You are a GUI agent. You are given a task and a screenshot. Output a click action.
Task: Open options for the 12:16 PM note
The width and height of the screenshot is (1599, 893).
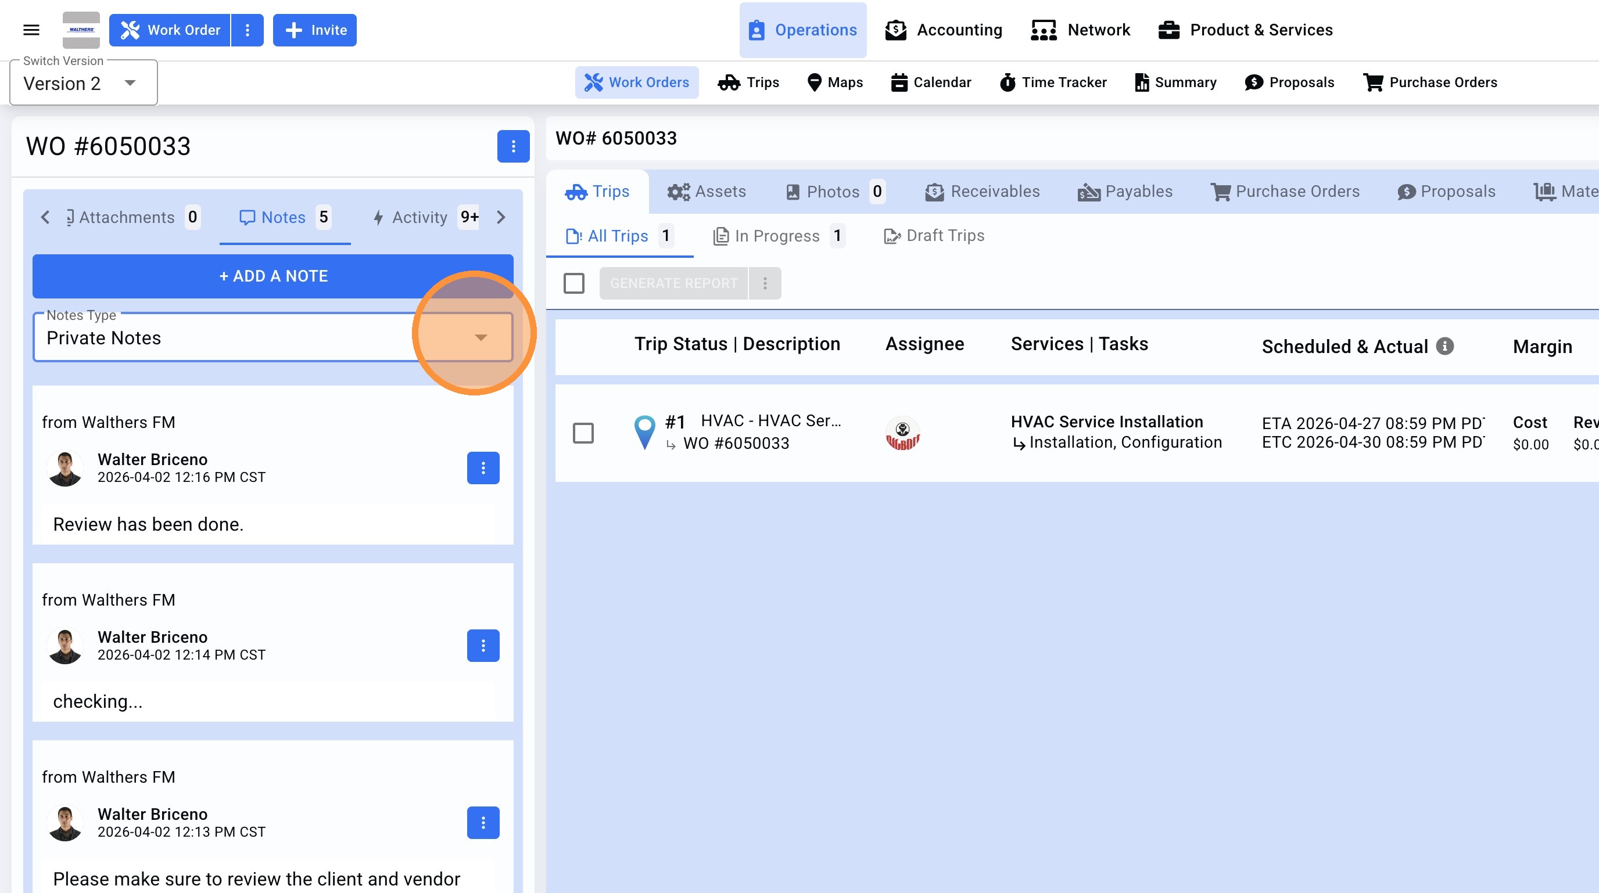[x=483, y=468]
